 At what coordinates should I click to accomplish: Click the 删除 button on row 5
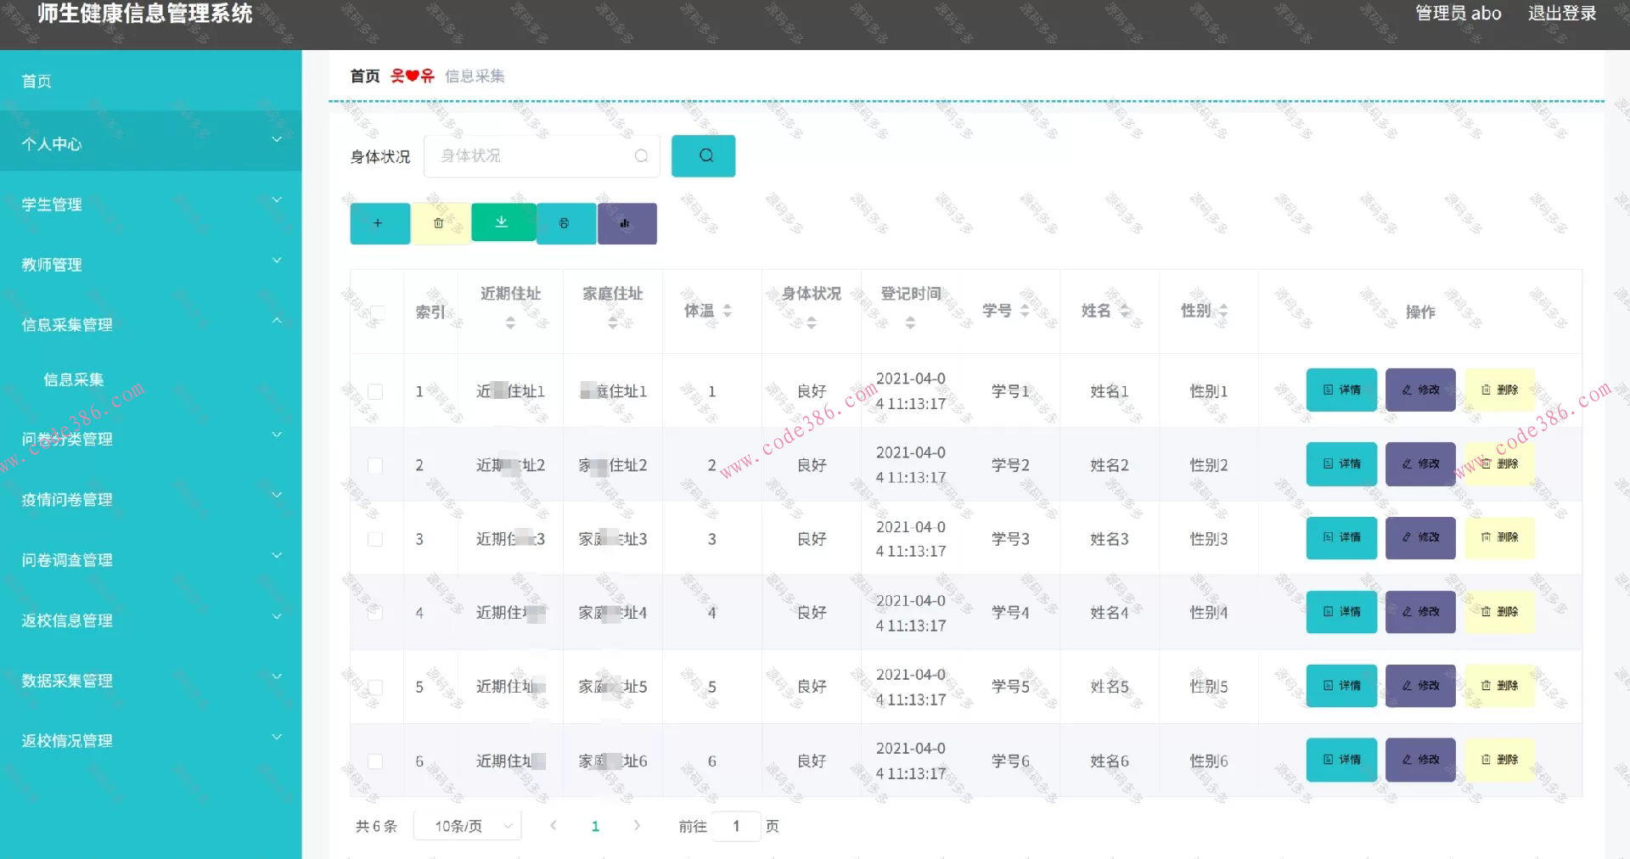click(x=1499, y=686)
